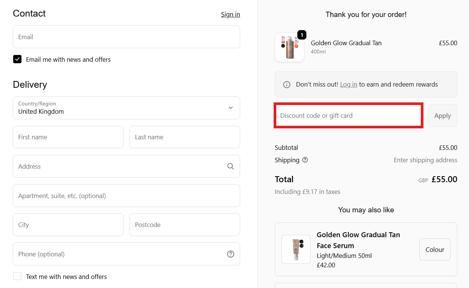Click the Including £9.17 in taxes text
This screenshot has height=288, width=469.
(x=308, y=192)
